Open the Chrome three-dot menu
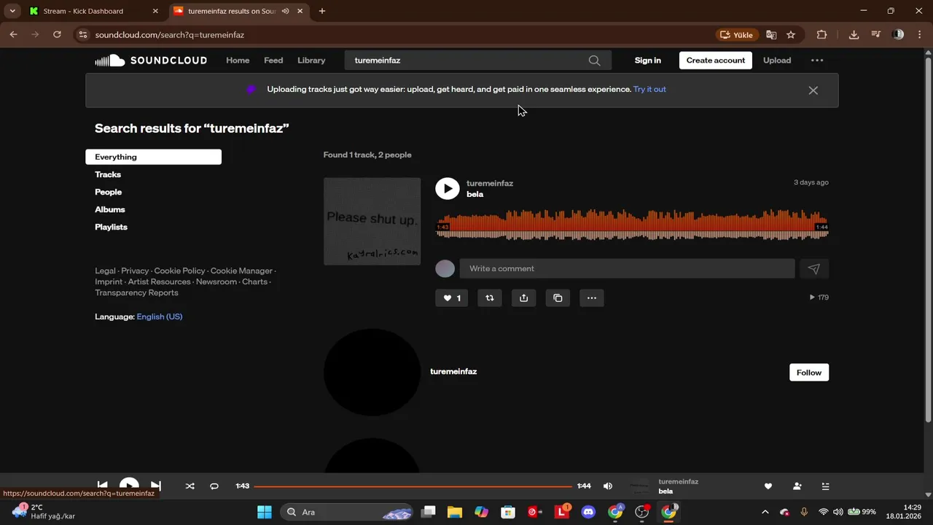Viewport: 933px width, 525px height. (919, 34)
